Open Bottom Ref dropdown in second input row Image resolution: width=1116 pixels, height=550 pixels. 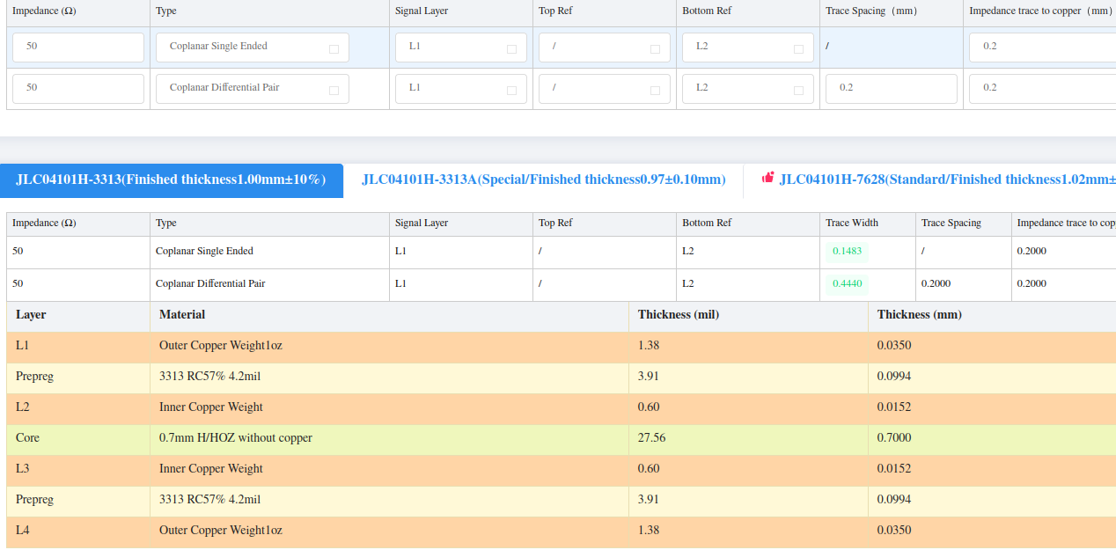(x=747, y=89)
